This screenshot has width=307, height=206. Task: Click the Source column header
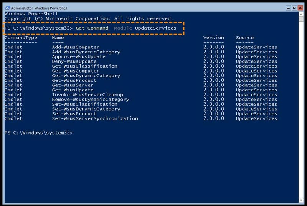[x=245, y=38]
